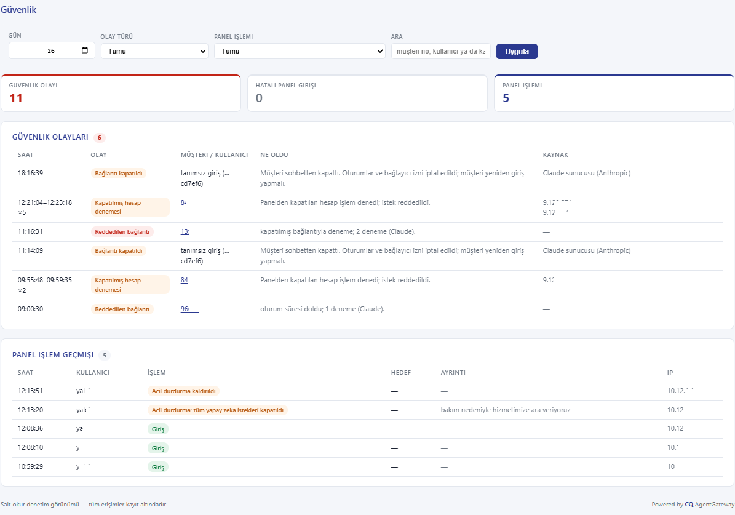Open the calendar picker in GÜN field
735x515 pixels.
point(85,50)
